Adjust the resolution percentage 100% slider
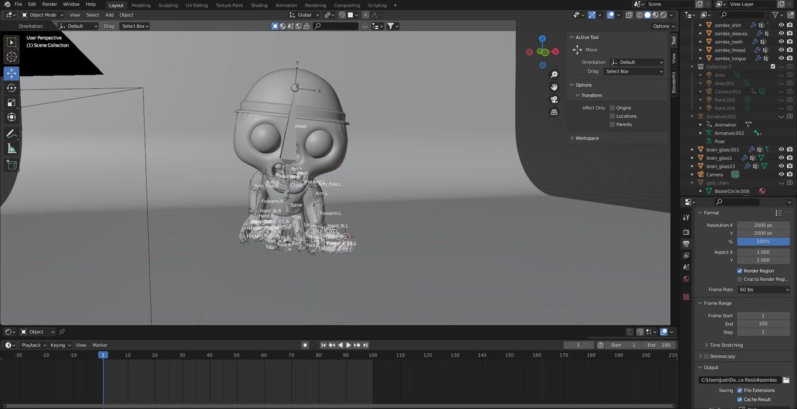797x409 pixels. 764,242
